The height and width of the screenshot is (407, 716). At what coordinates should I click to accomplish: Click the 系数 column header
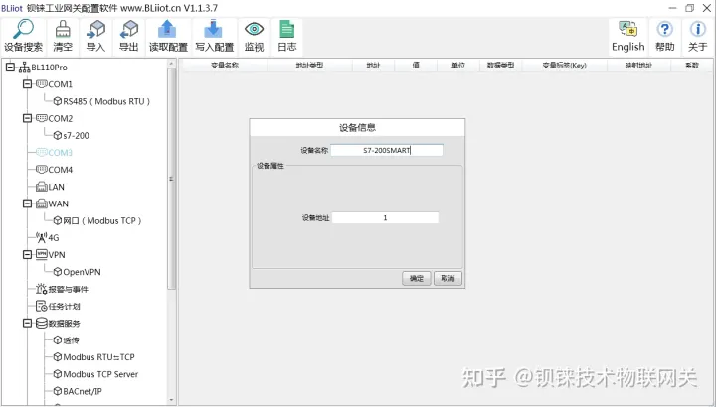692,66
